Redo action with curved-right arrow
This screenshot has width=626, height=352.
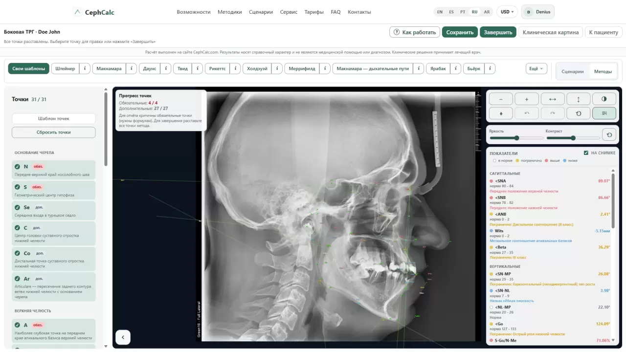pos(553,113)
